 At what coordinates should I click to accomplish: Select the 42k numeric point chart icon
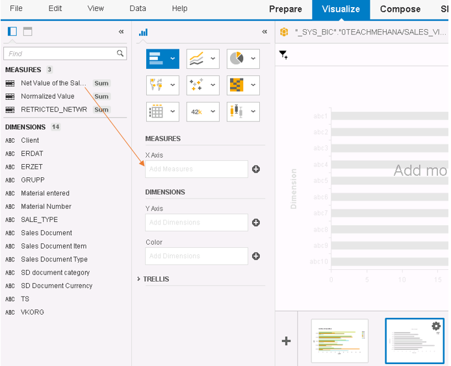coord(196,112)
